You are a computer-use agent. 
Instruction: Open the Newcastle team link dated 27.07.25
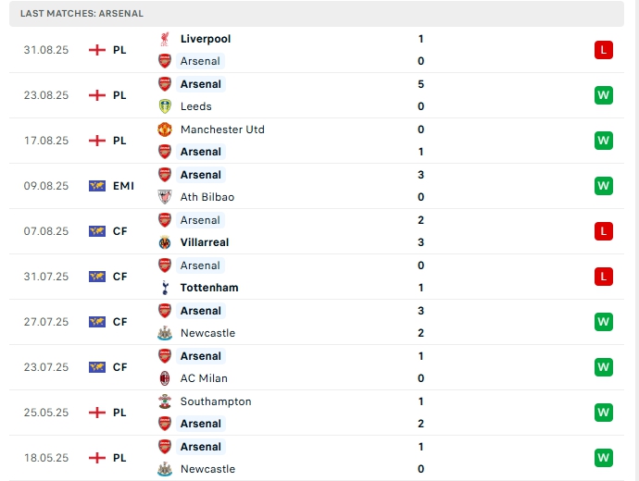click(207, 333)
